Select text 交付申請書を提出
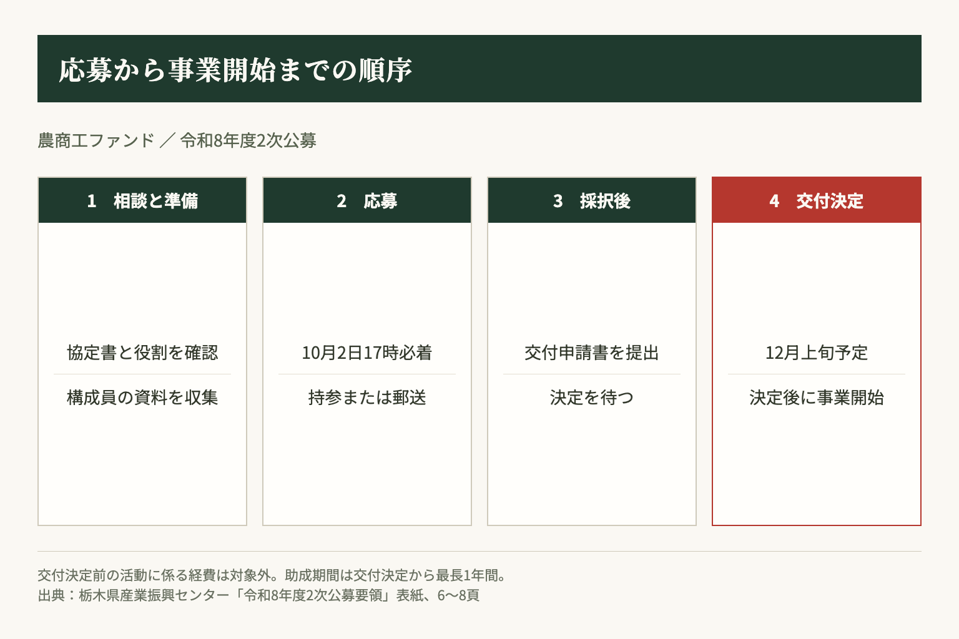 click(592, 353)
